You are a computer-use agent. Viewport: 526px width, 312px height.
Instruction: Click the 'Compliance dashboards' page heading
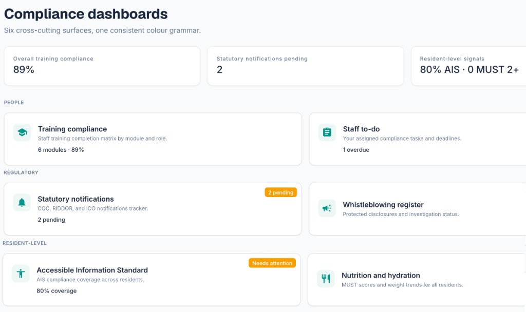coord(86,14)
